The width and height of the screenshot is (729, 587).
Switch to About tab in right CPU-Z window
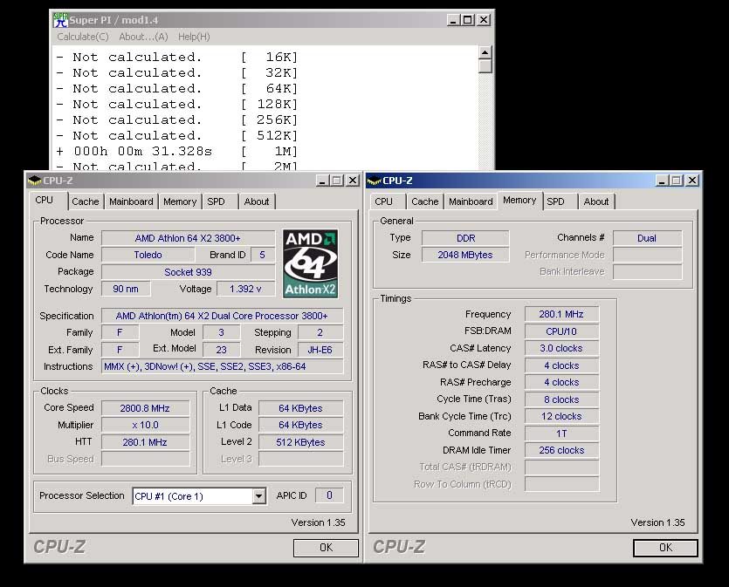click(596, 201)
